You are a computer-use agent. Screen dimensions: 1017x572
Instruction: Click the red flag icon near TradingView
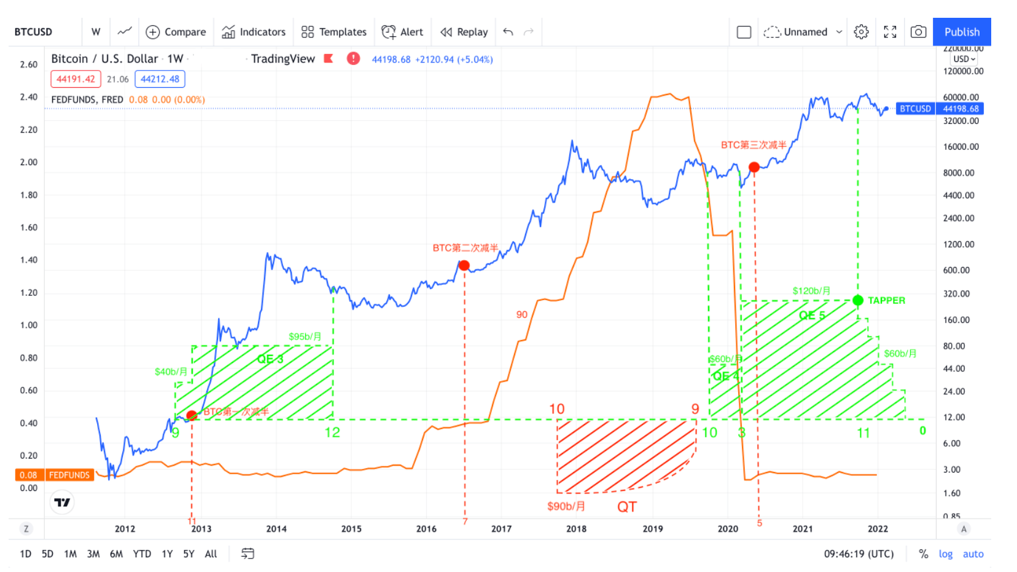329,59
